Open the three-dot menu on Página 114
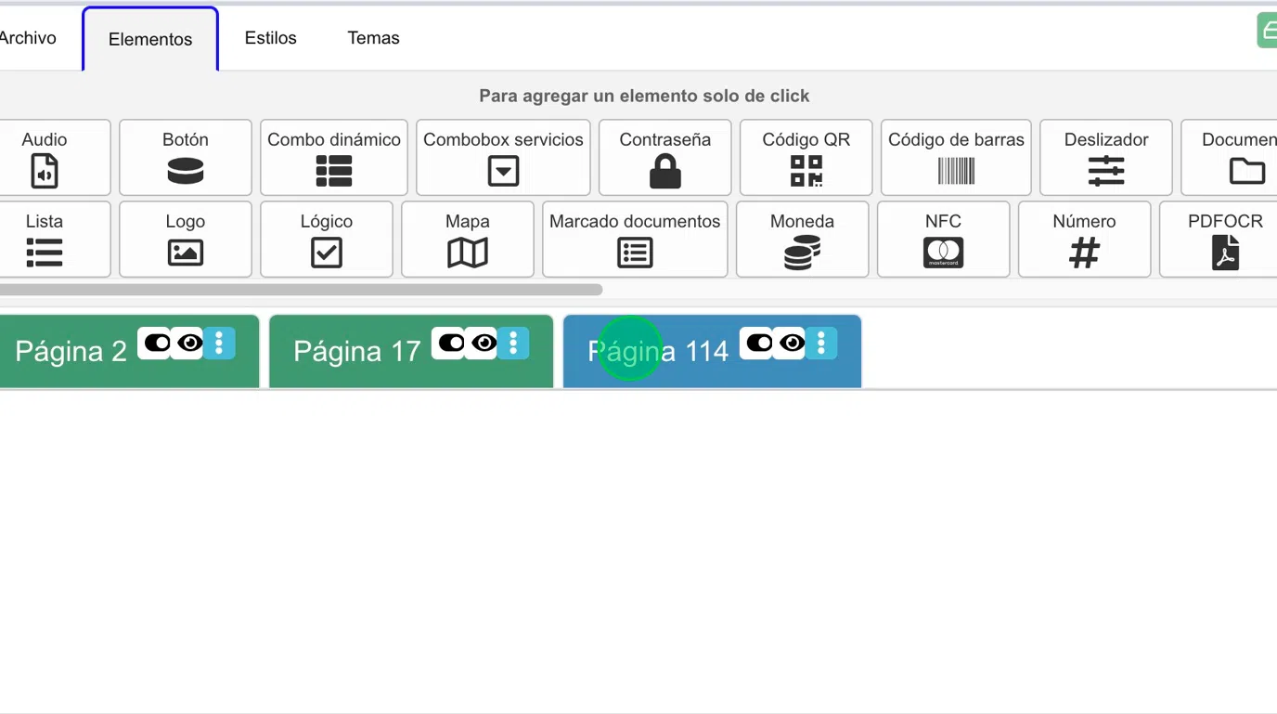 821,344
